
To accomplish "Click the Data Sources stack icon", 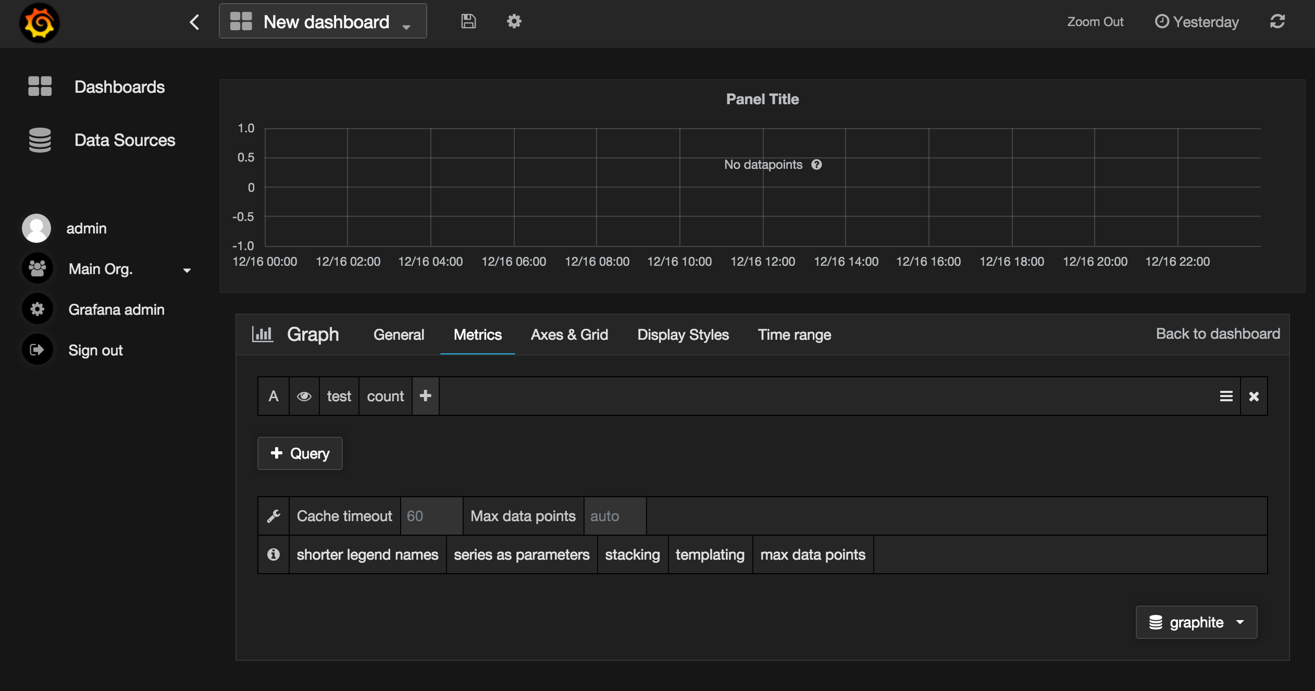I will [39, 140].
